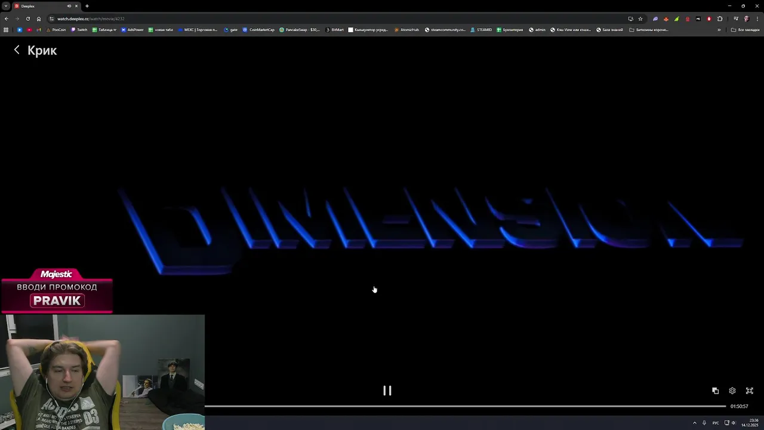Open the Chrome profile avatar
Image resolution: width=764 pixels, height=430 pixels.
coord(746,19)
